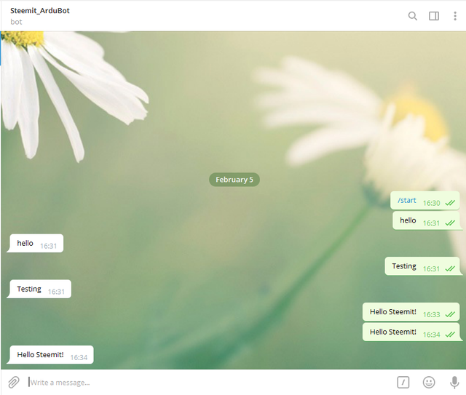The width and height of the screenshot is (466, 395).
Task: Click the /start command link
Action: tap(407, 201)
